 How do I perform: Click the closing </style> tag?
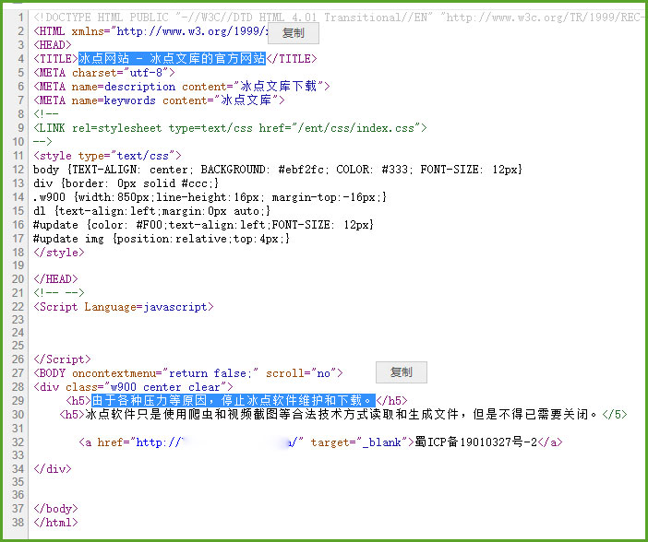click(59, 253)
